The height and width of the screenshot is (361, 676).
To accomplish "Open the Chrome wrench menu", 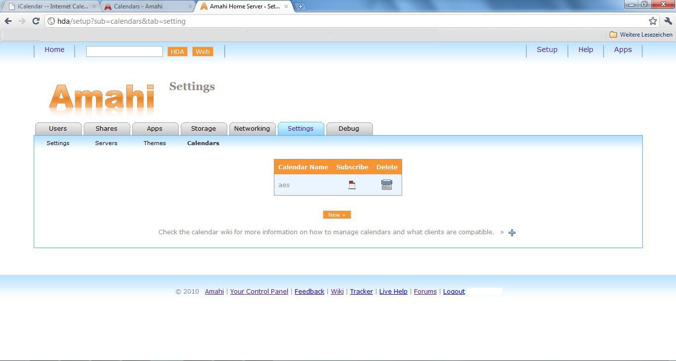I will (668, 21).
